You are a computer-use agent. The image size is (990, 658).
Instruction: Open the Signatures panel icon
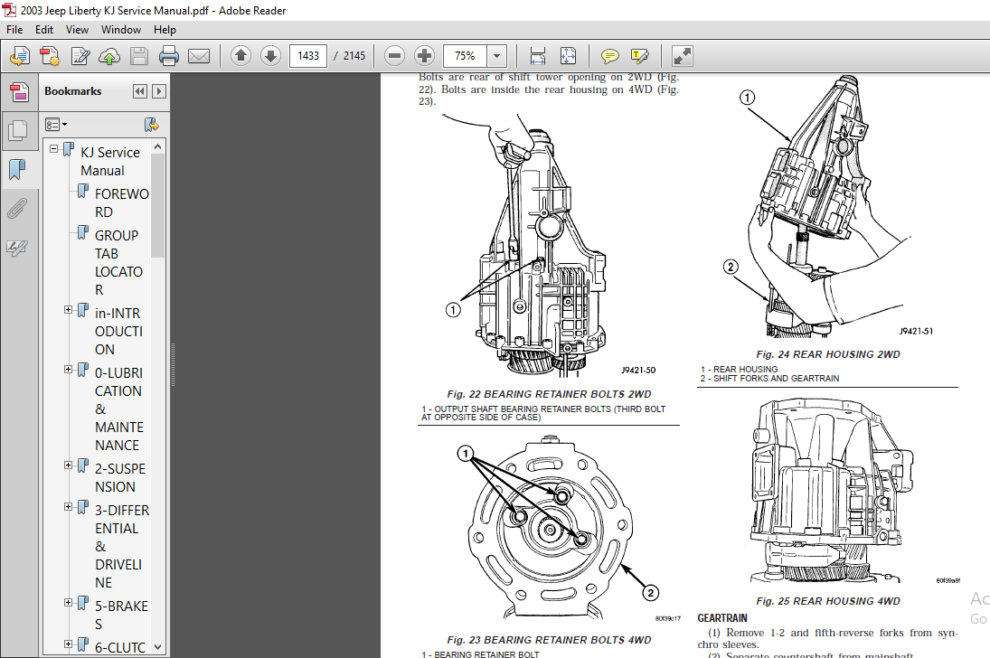18,249
